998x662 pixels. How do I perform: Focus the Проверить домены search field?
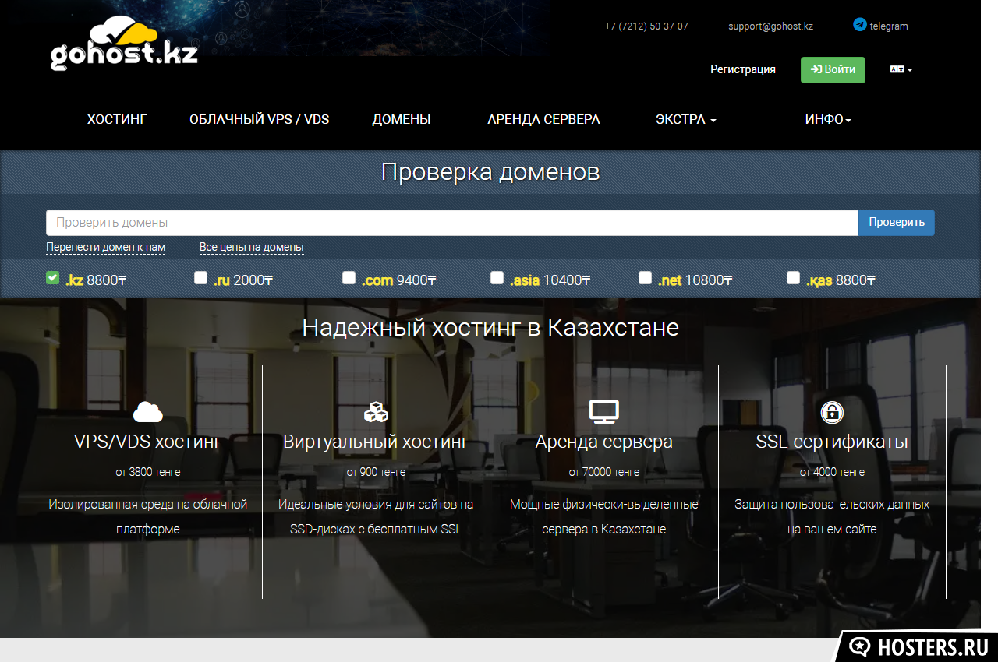point(452,223)
